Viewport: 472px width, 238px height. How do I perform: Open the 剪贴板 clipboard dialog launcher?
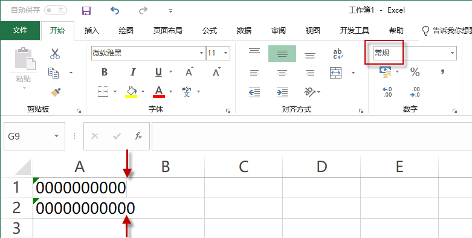(79, 111)
